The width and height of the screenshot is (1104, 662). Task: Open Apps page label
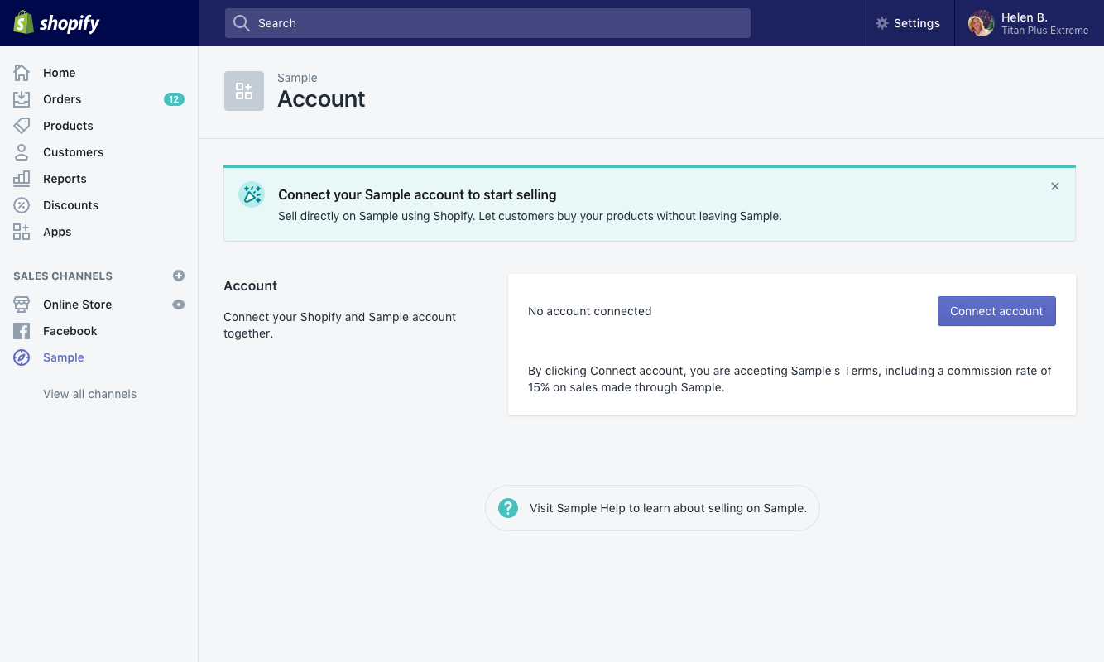click(57, 232)
